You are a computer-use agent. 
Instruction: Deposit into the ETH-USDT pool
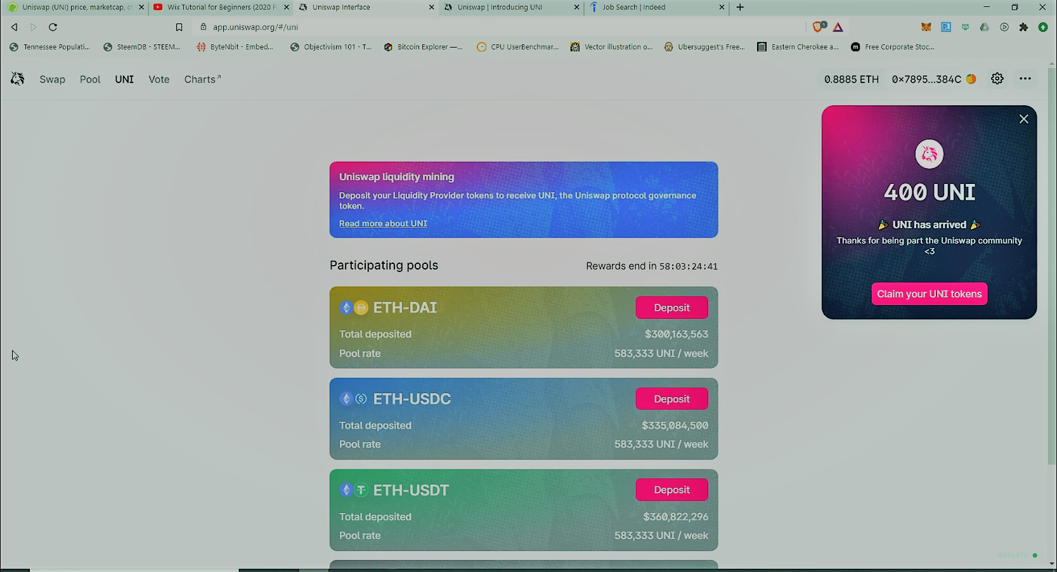click(672, 490)
